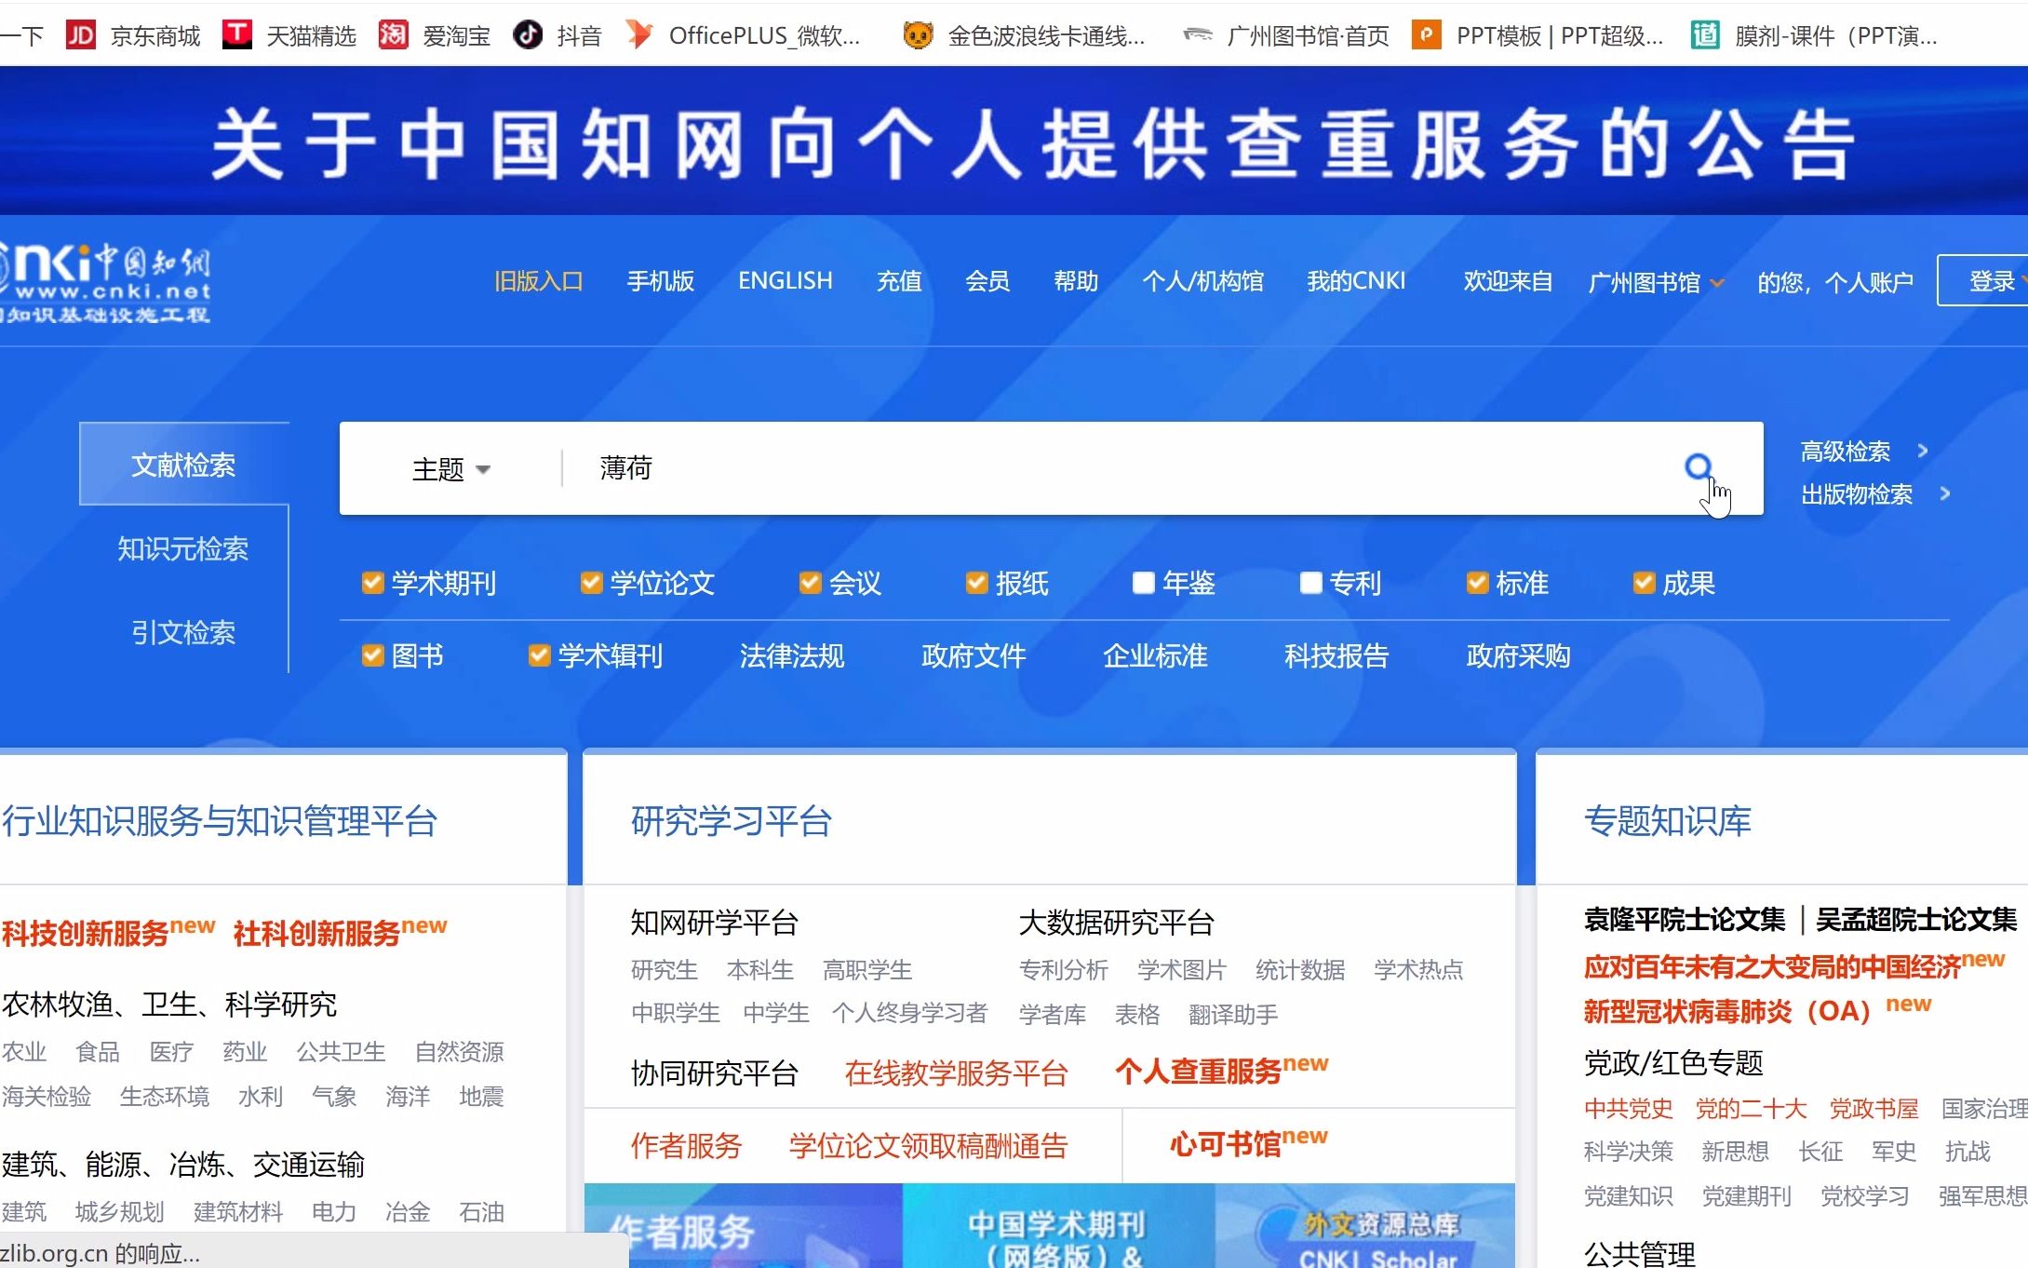Screen dimensions: 2028x1268
Task: Uncheck the 图书 checkbox
Action: point(372,655)
